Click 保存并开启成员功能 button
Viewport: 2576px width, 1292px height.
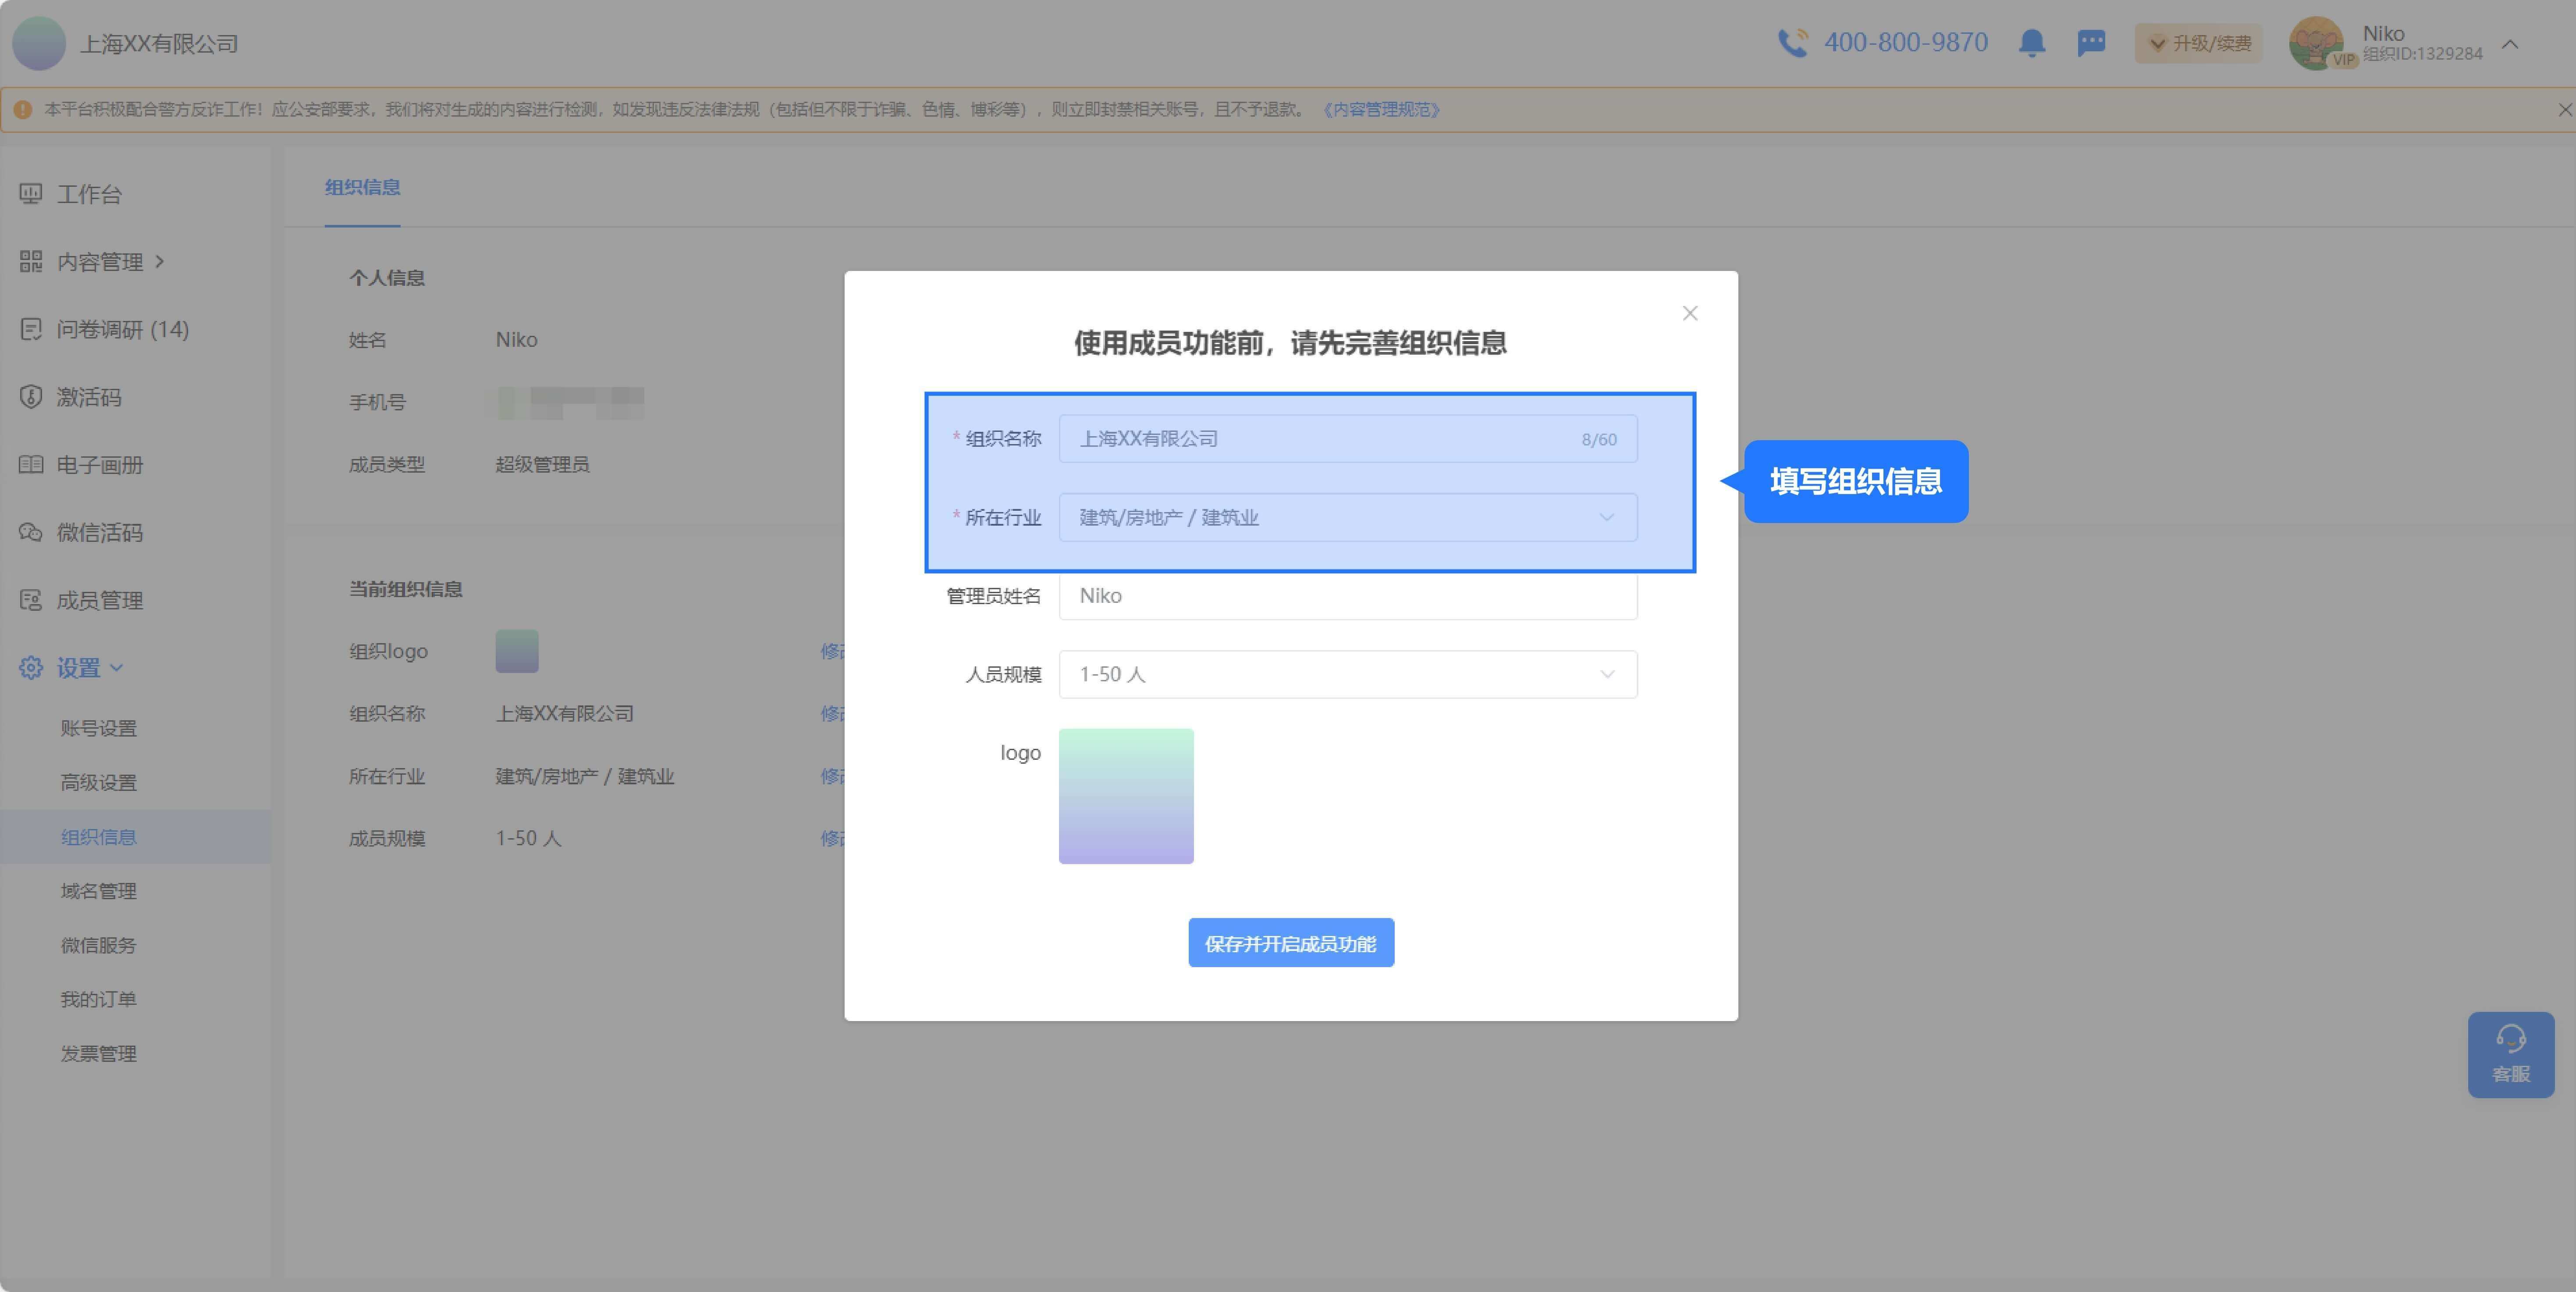pos(1290,943)
